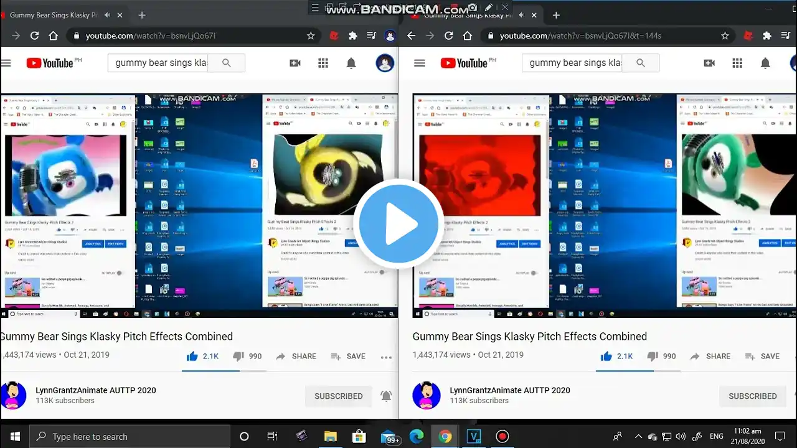Click the search magnifier button in right window

click(x=641, y=63)
